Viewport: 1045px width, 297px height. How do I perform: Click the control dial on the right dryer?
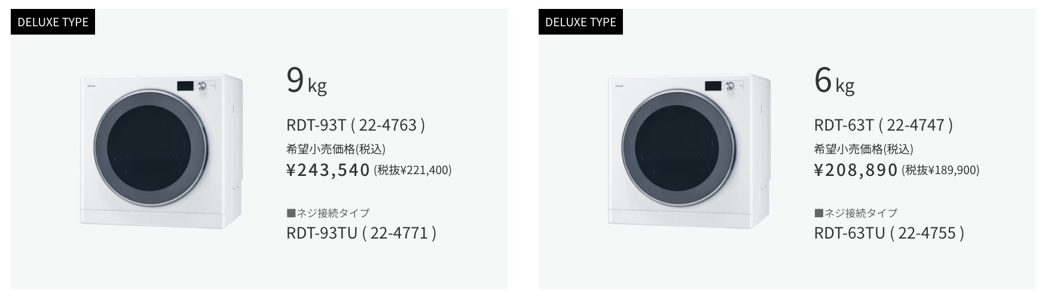pyautogui.click(x=730, y=86)
